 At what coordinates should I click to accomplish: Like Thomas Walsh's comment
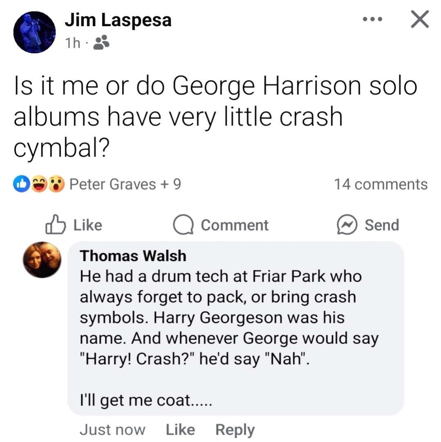coord(180,430)
